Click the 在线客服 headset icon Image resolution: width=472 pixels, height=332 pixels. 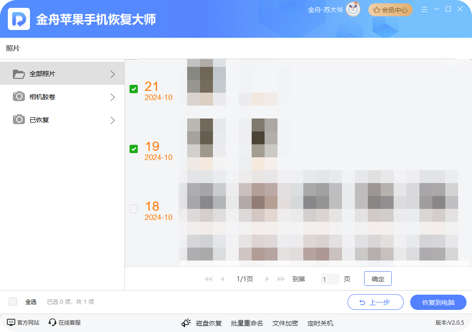(x=53, y=323)
